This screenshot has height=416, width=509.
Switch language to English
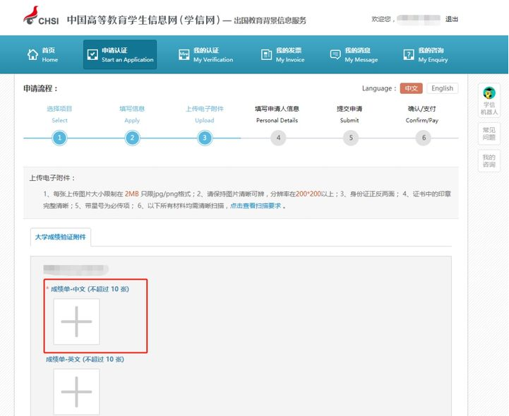[442, 88]
